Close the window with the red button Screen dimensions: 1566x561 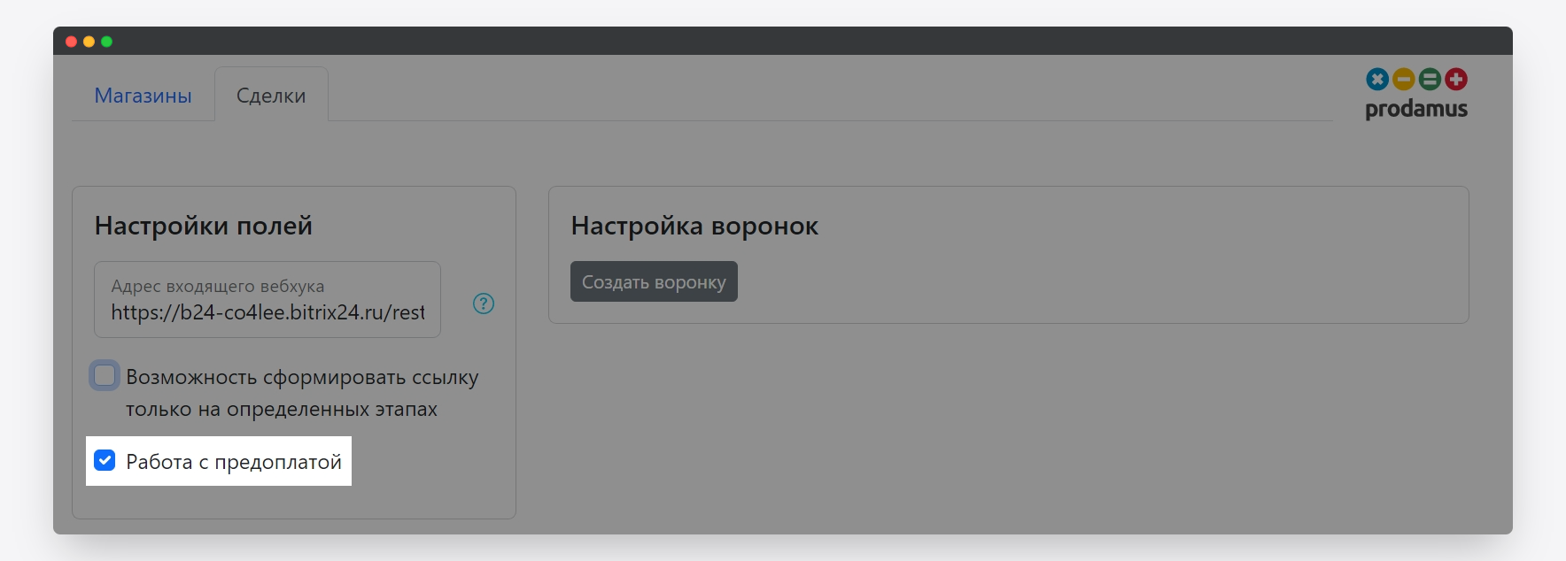tap(72, 42)
